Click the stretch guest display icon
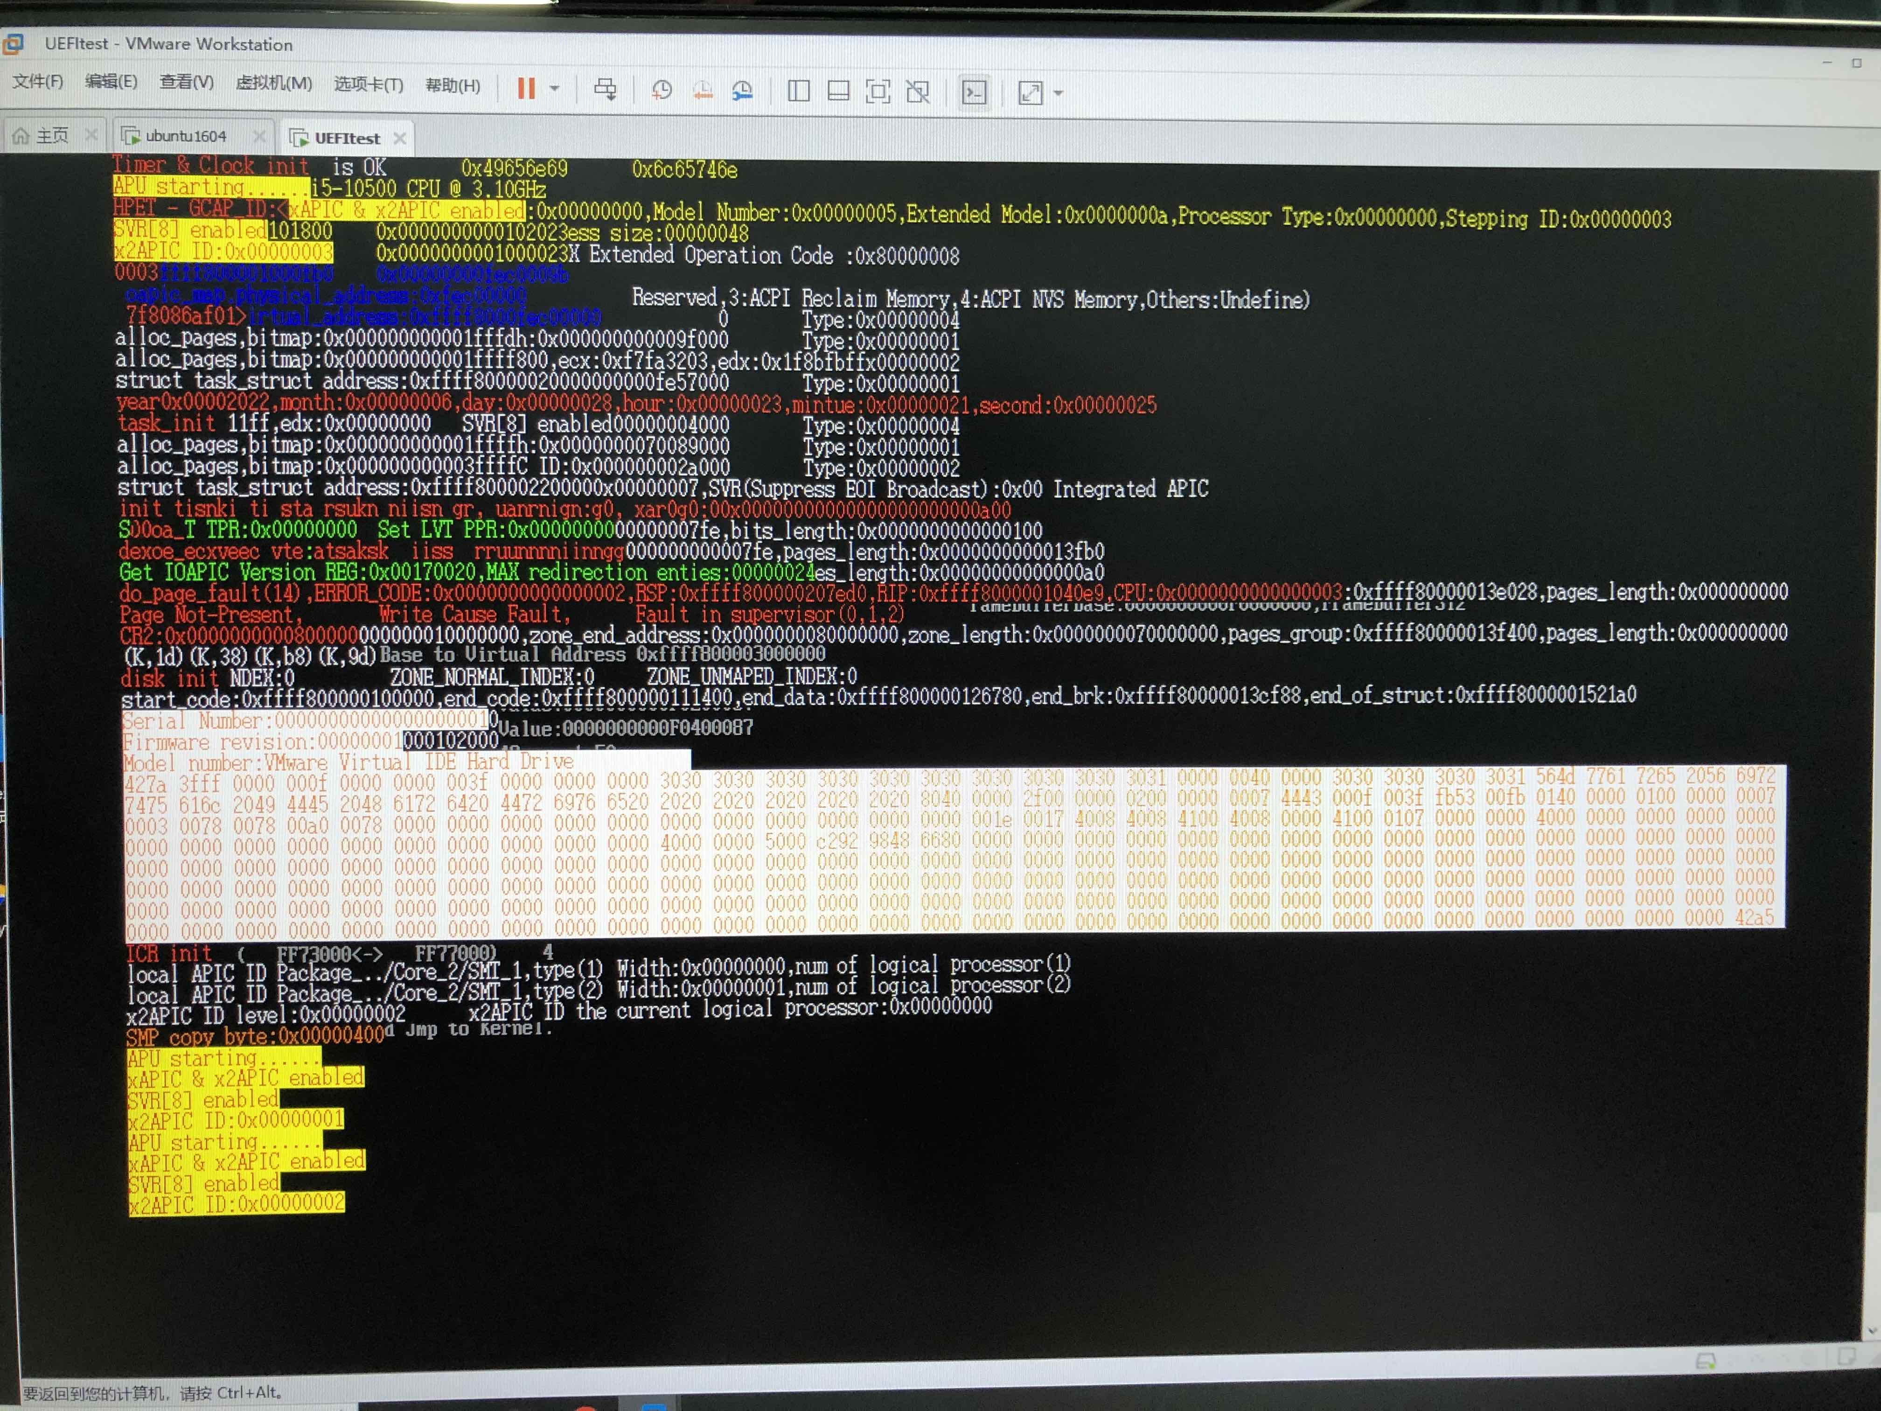The height and width of the screenshot is (1411, 1881). (1030, 93)
